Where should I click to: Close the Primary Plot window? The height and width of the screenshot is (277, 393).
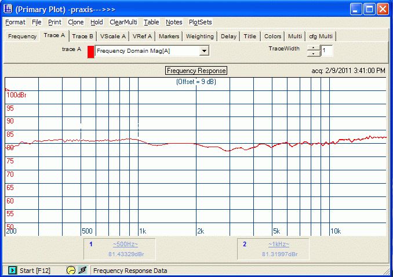[383, 9]
